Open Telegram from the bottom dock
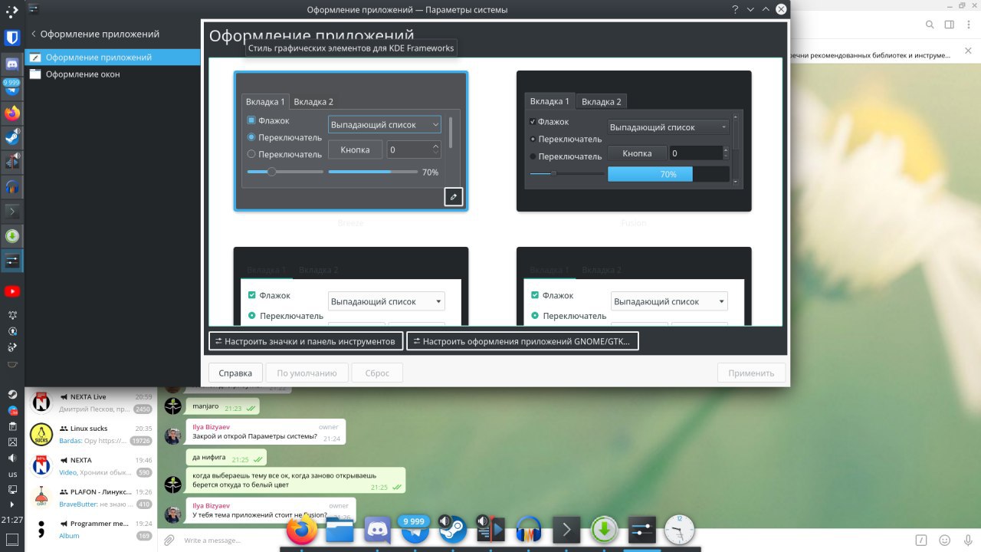 [415, 531]
